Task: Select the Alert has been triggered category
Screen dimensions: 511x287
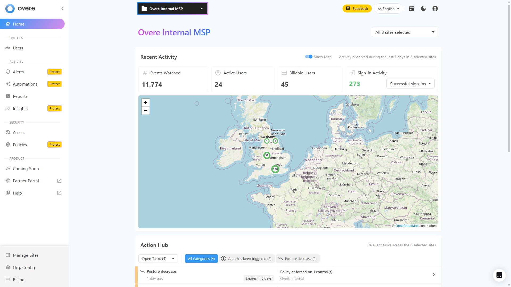Action: 246,259
